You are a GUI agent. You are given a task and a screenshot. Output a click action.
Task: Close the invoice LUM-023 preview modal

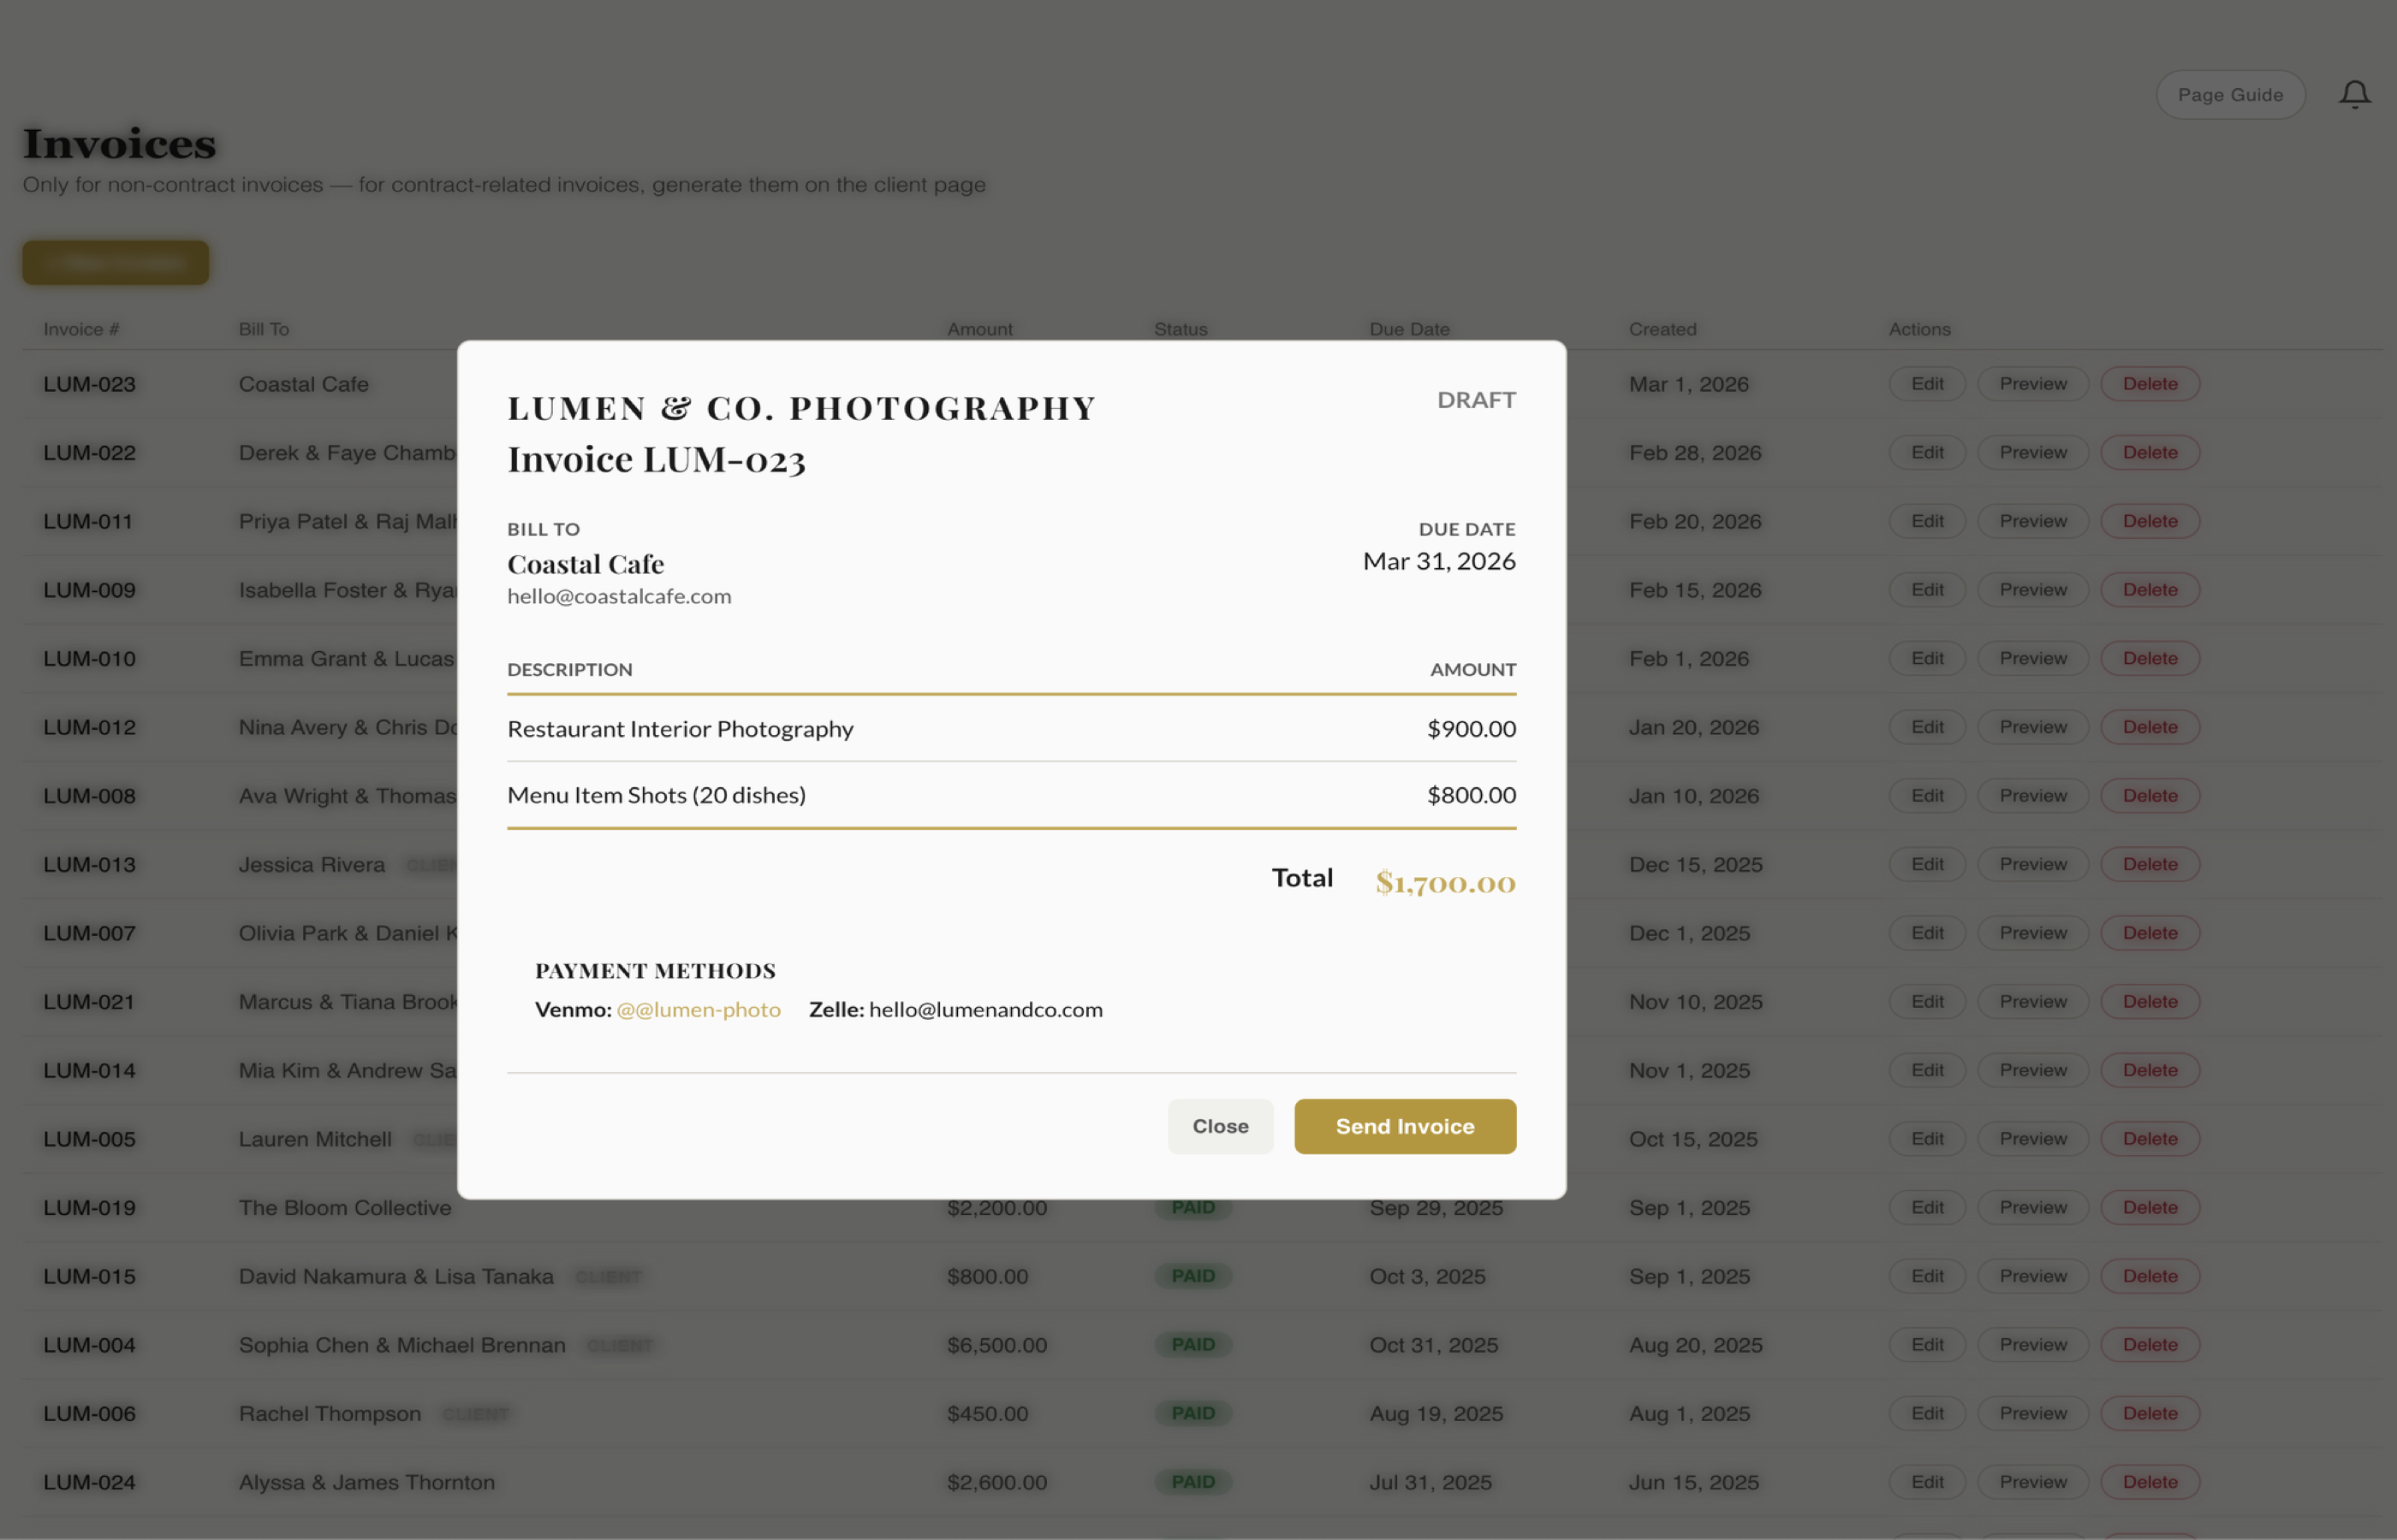(x=1220, y=1125)
